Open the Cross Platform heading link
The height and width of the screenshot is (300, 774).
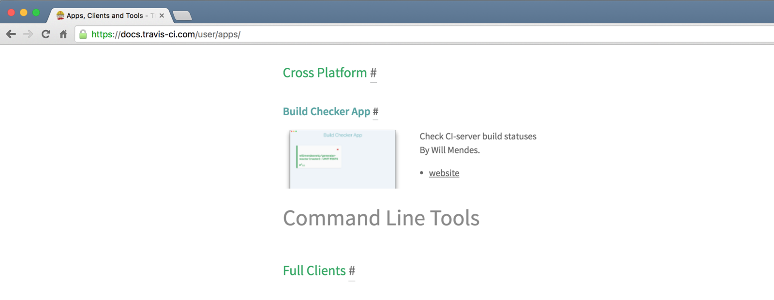tap(325, 73)
